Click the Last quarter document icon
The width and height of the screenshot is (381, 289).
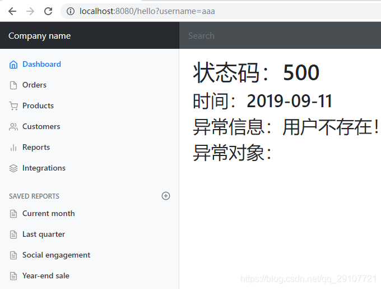(13, 235)
